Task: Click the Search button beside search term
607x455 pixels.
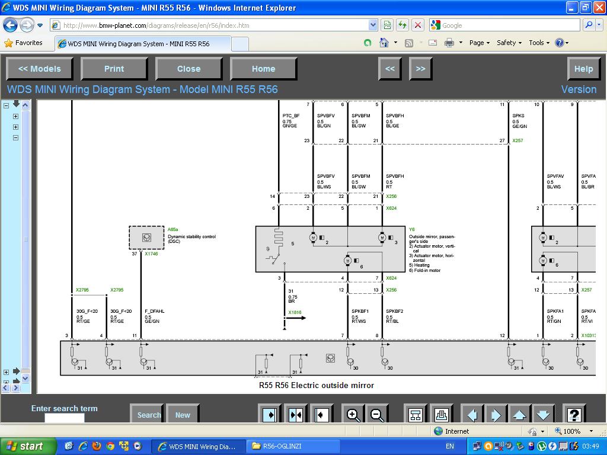Action: [x=148, y=415]
